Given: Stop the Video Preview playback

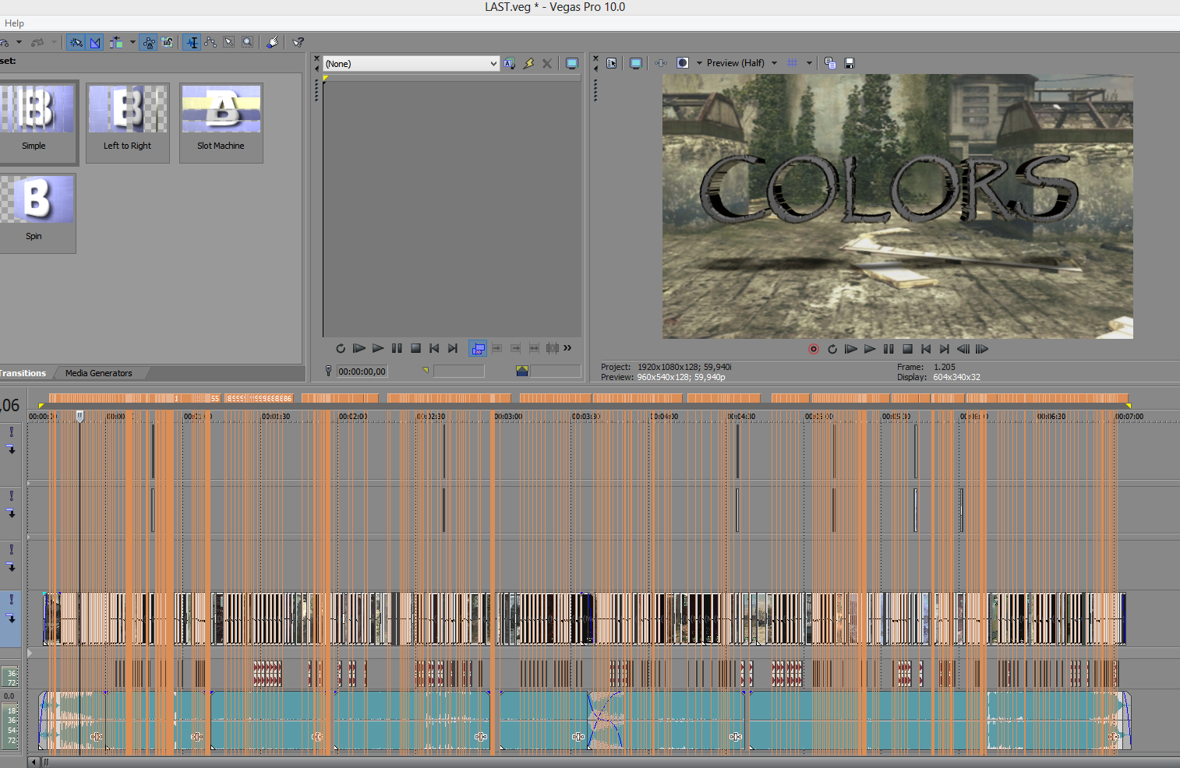Looking at the screenshot, I should 907,349.
